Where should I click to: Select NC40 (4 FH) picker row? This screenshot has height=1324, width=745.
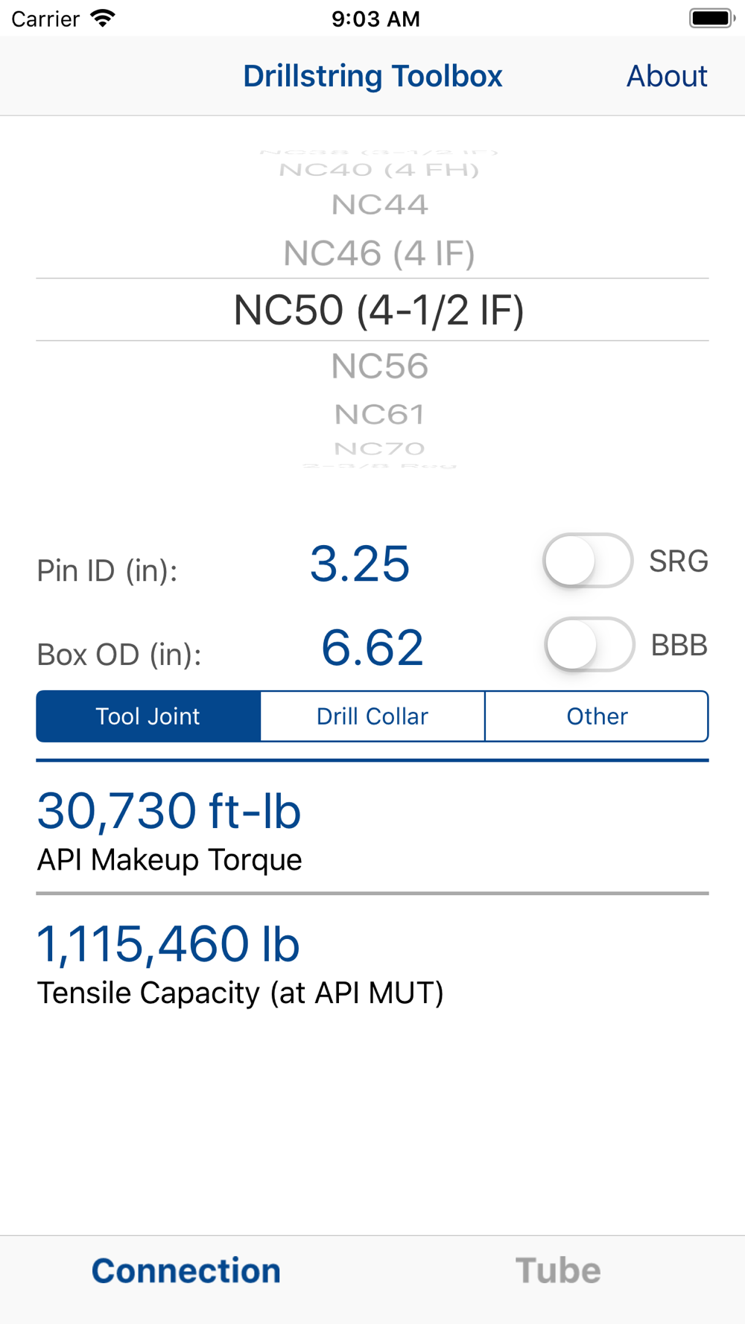pyautogui.click(x=379, y=171)
